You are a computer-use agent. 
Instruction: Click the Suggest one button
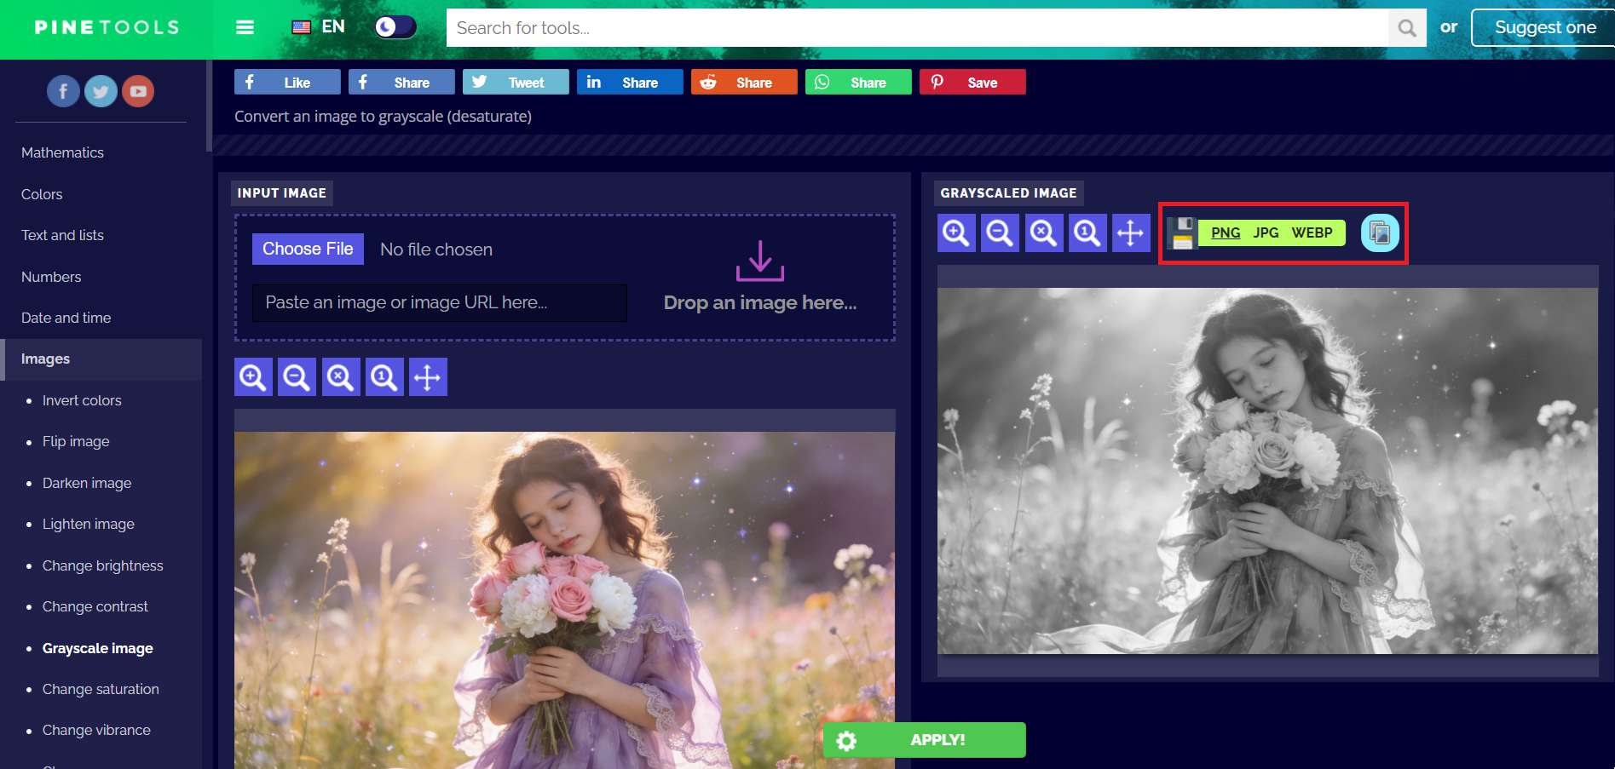coord(1543,27)
